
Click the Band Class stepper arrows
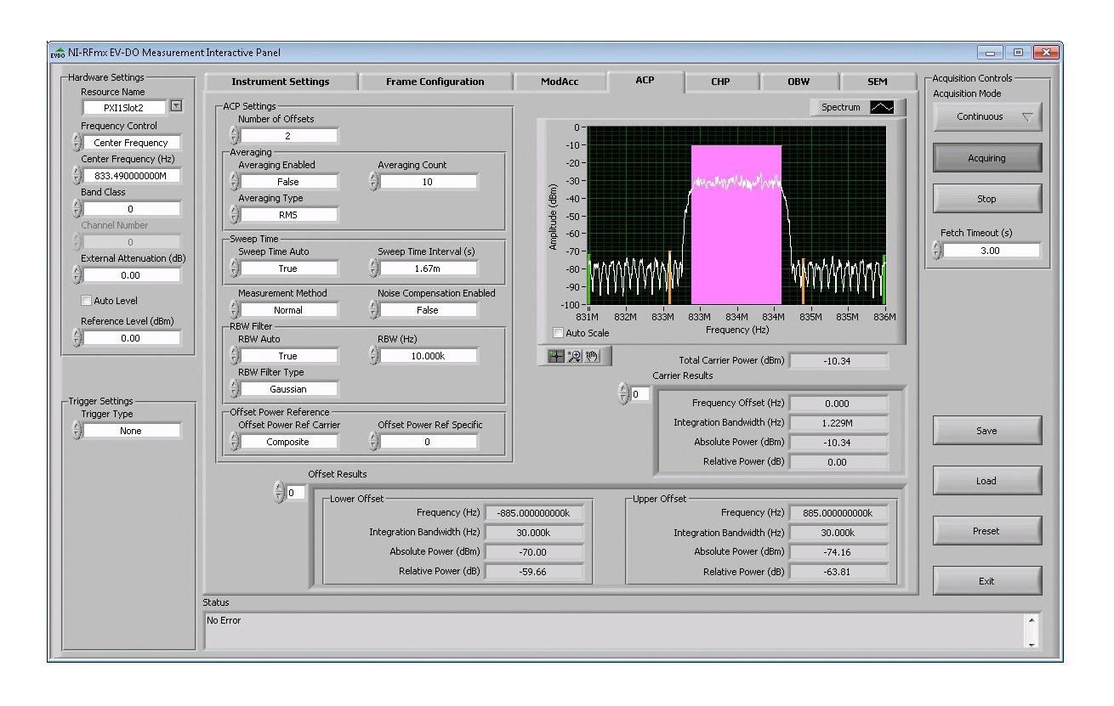tap(77, 209)
